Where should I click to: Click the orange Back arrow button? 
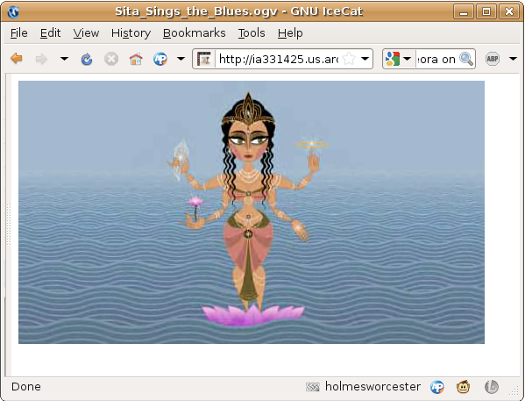[x=17, y=59]
